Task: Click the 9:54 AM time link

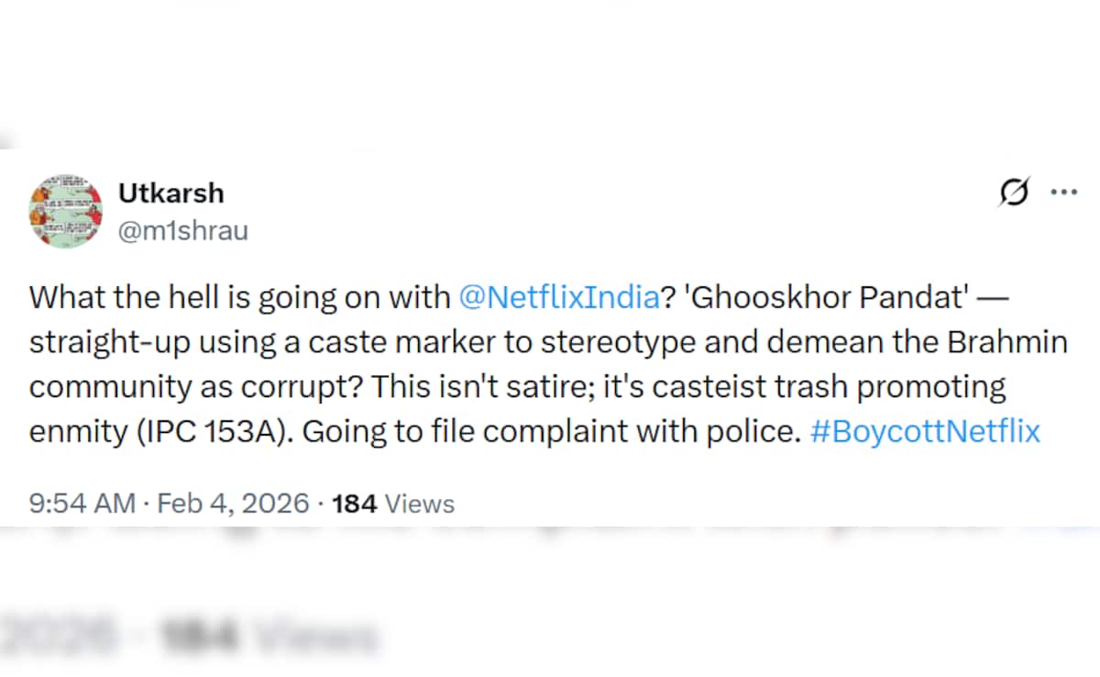Action: coord(81,503)
